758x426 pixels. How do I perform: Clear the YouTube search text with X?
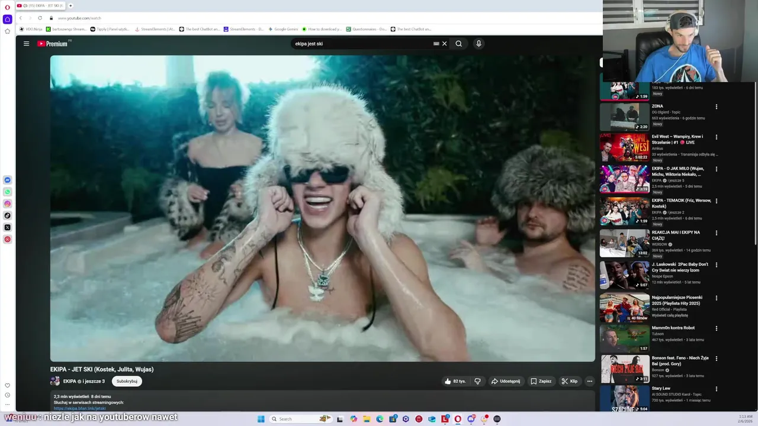point(444,43)
